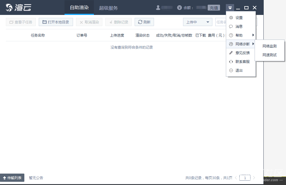The image size is (286, 185).
Task: Click the yen balance icon
Action: pyautogui.click(x=180, y=8)
